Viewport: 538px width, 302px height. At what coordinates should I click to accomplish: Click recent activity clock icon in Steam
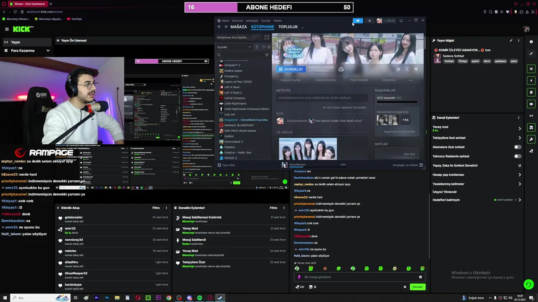(x=264, y=47)
